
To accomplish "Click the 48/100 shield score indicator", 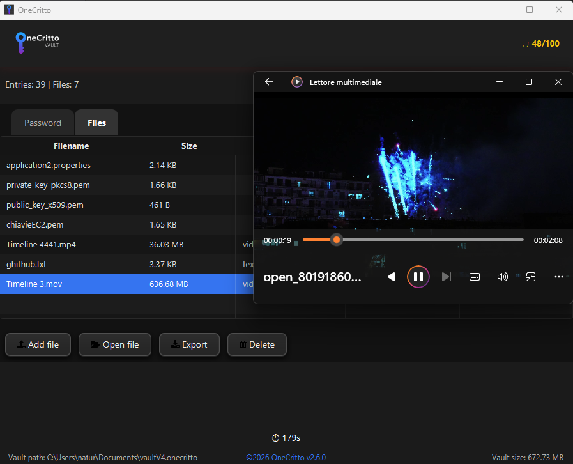I will (x=540, y=44).
